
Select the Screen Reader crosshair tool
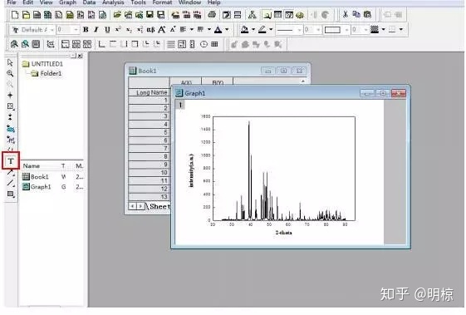[10, 96]
